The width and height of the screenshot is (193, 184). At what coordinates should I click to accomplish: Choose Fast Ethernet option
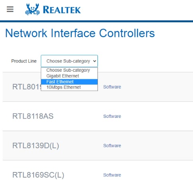pyautogui.click(x=69, y=82)
